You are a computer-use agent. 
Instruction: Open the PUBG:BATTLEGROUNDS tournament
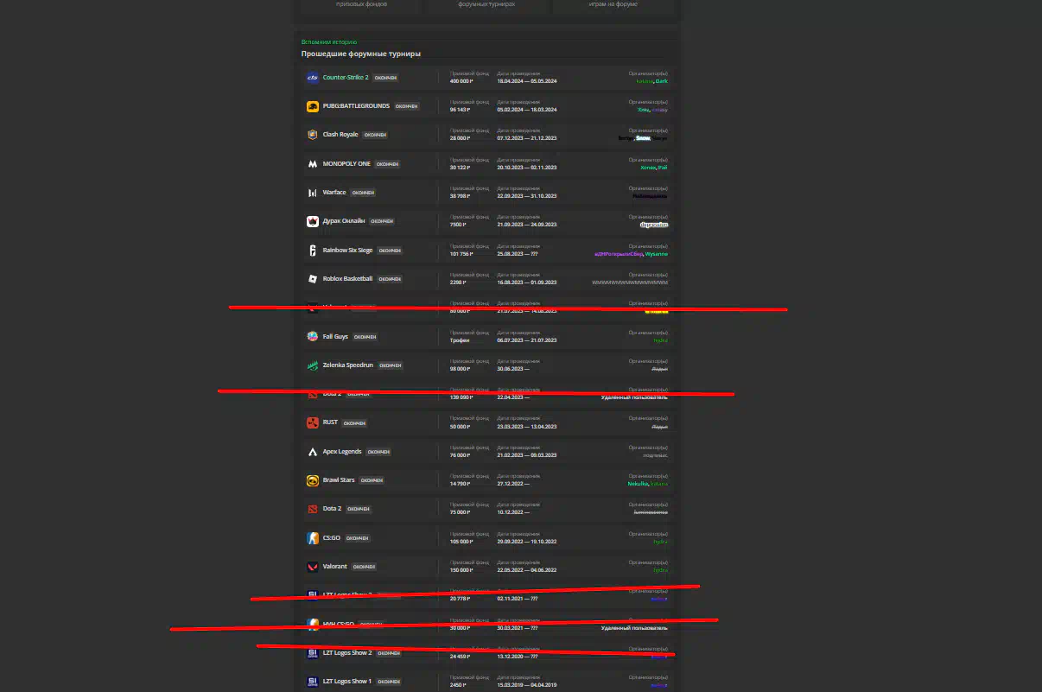pyautogui.click(x=356, y=106)
